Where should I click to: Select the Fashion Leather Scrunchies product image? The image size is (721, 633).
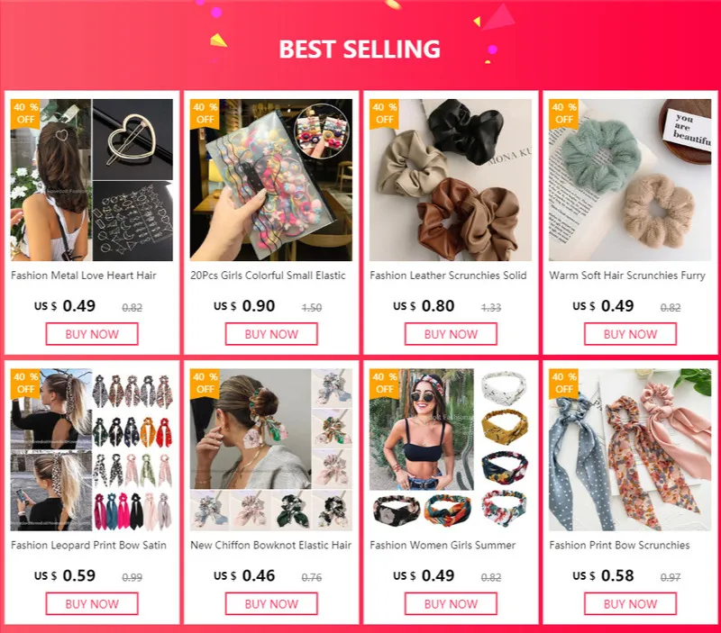click(x=451, y=180)
